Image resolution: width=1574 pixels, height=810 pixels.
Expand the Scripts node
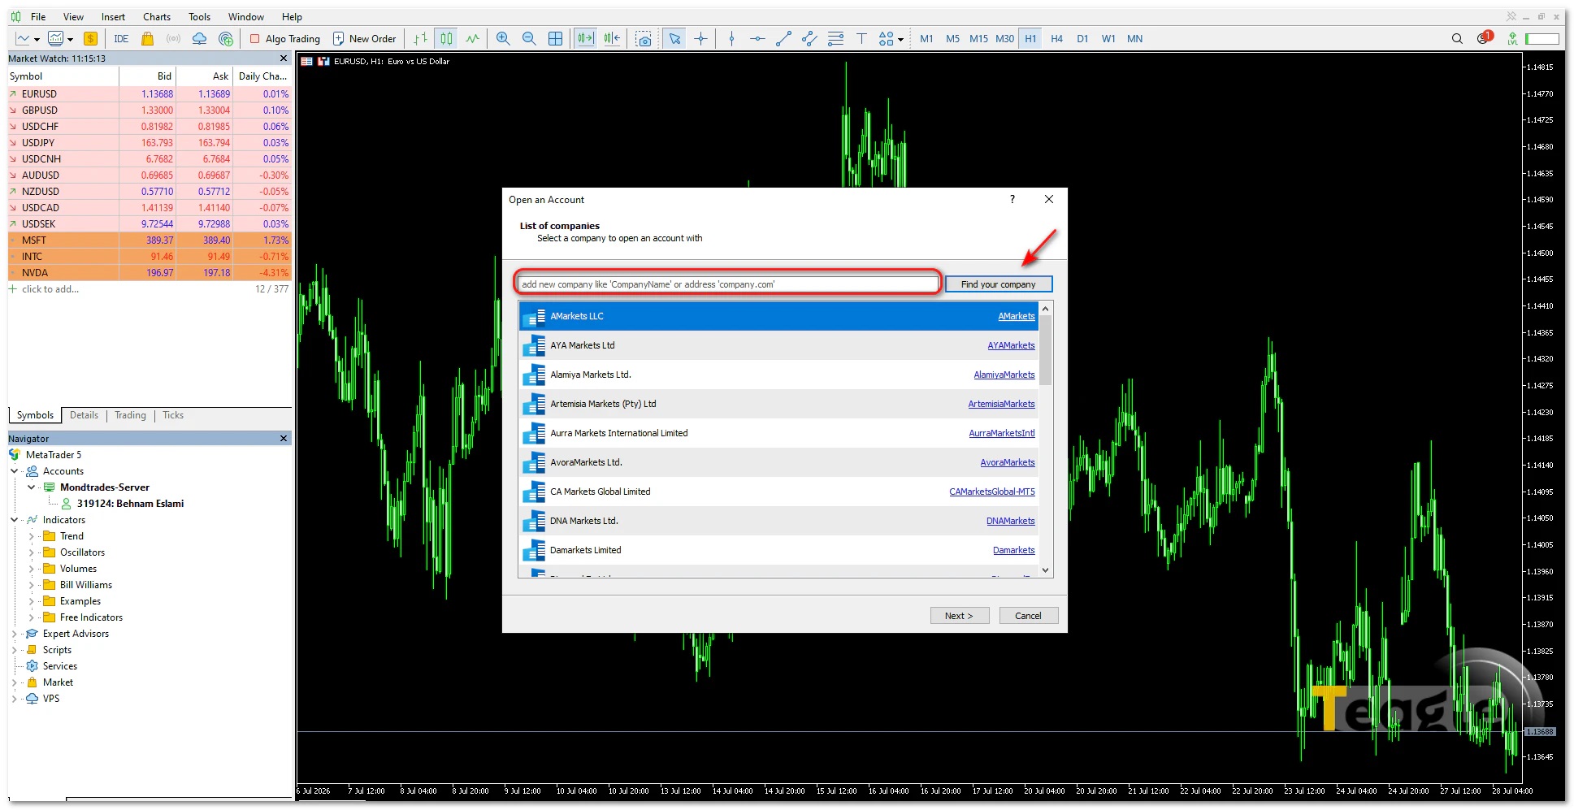click(x=15, y=650)
